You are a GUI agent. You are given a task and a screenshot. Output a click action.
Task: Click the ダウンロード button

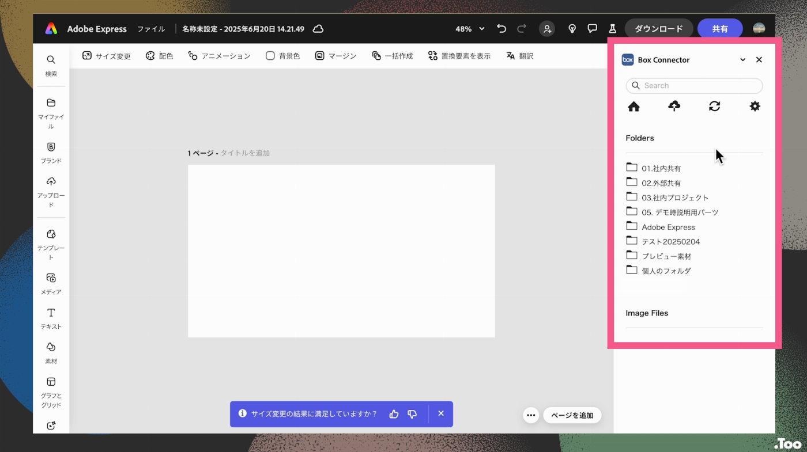click(x=658, y=29)
